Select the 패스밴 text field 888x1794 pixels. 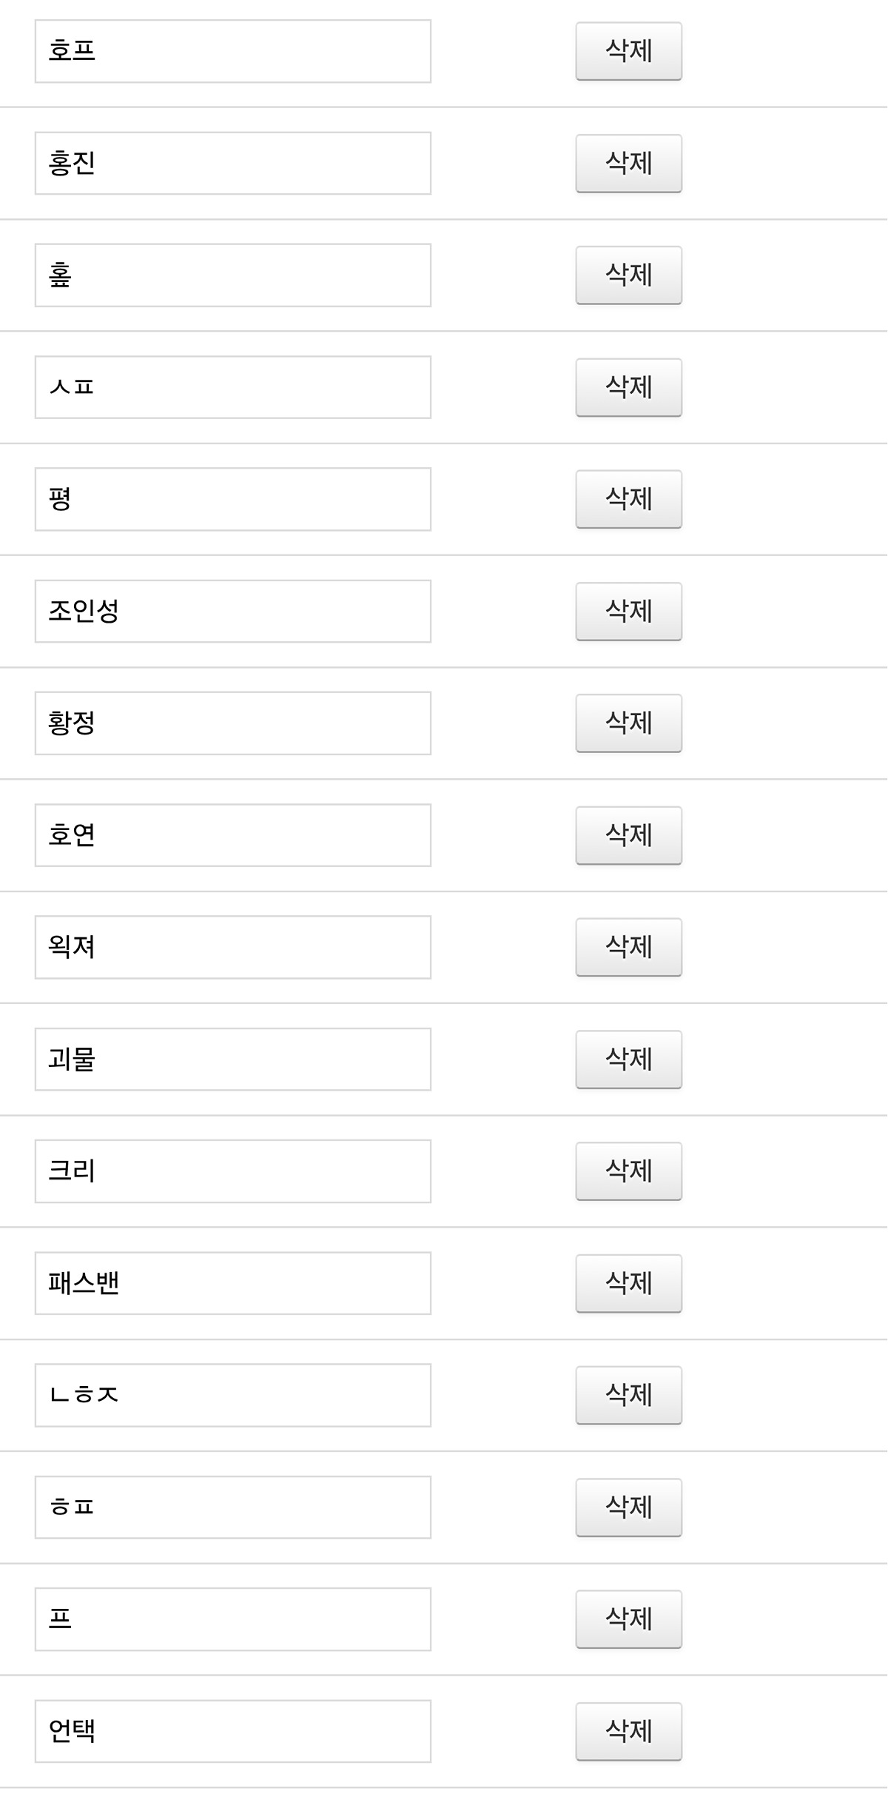coord(233,1283)
